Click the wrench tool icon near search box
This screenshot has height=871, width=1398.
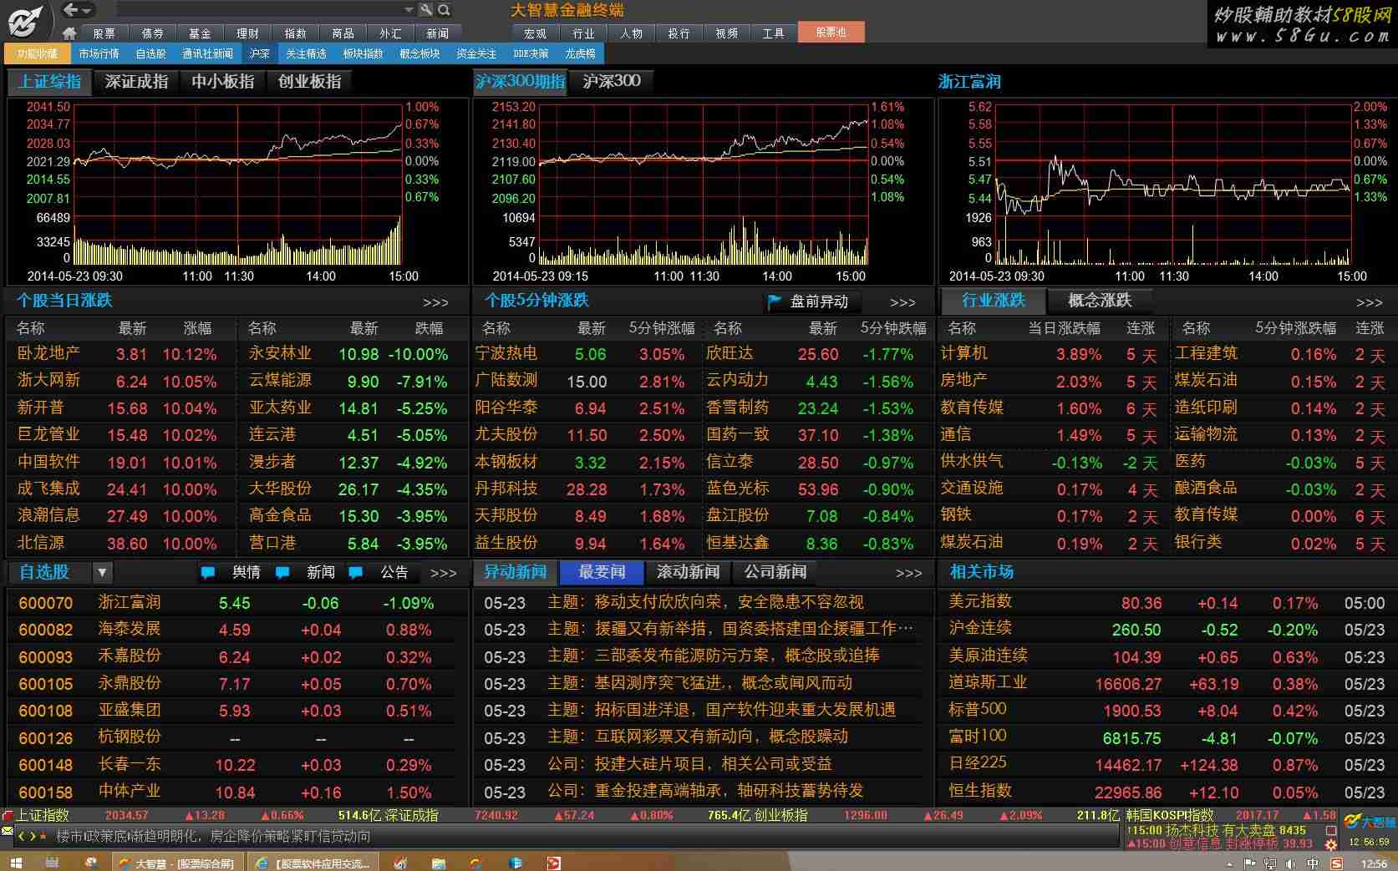[x=426, y=10]
